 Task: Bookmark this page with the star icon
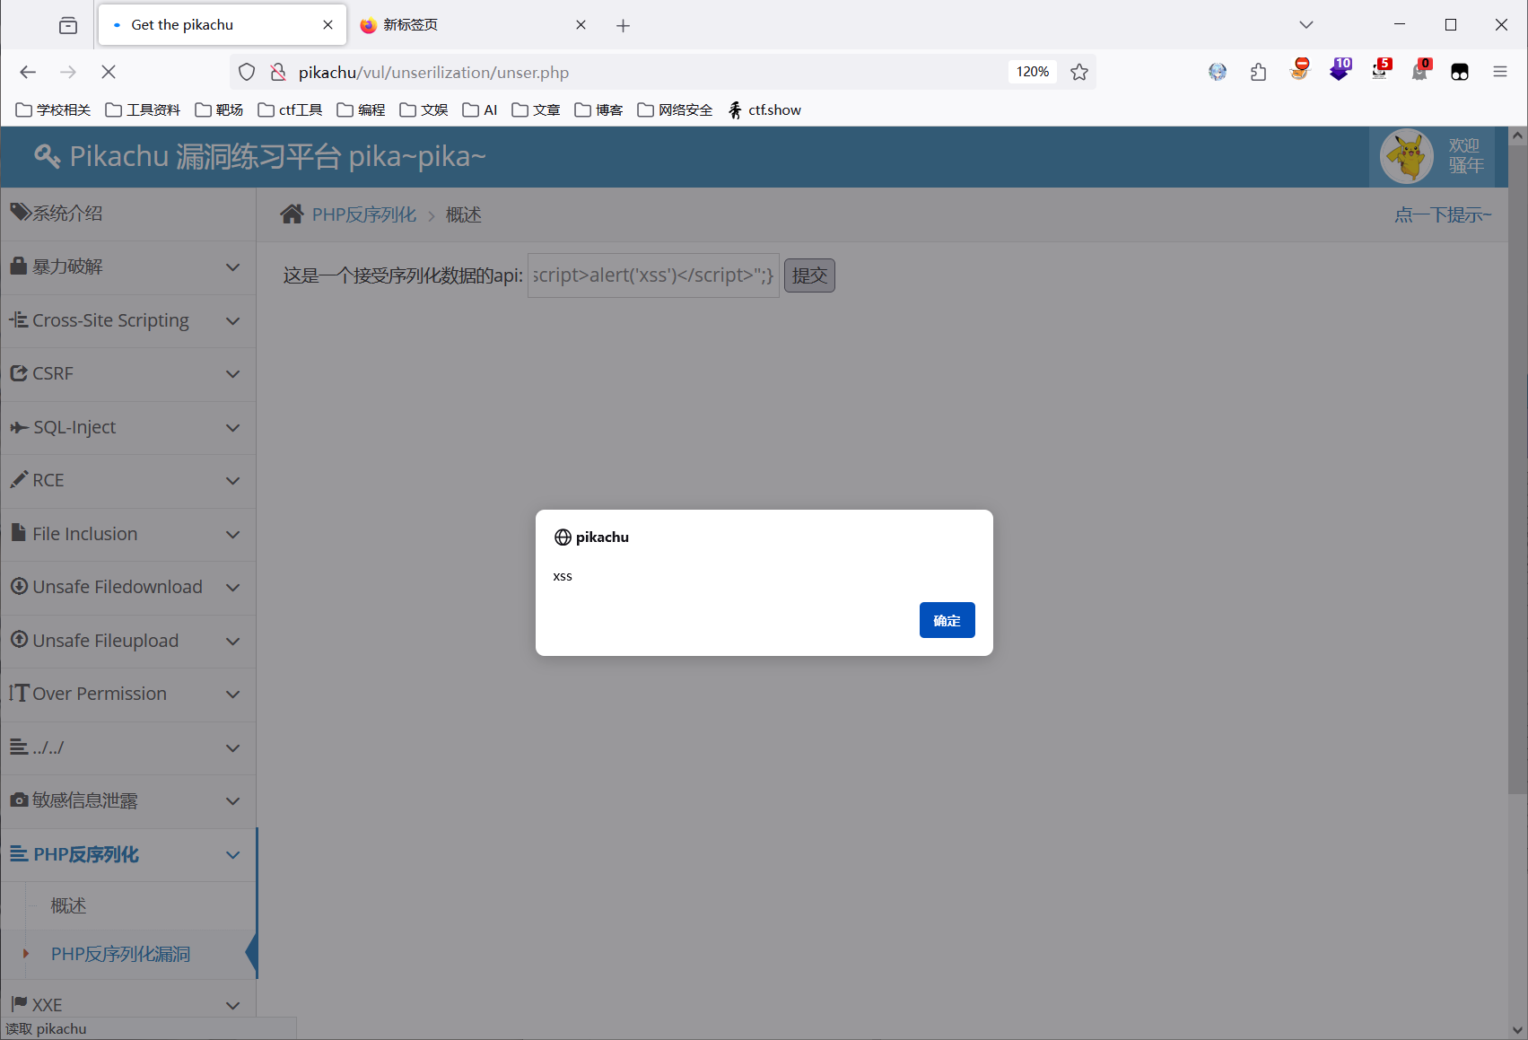point(1079,72)
